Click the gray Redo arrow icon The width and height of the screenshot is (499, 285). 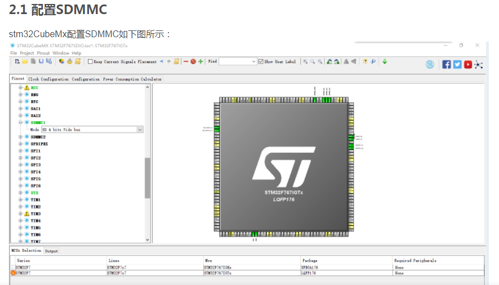pos(169,61)
